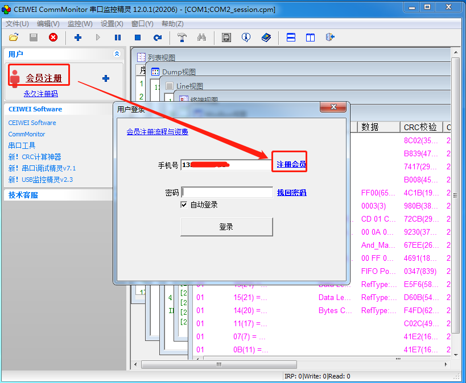Open the 帮助(Z) menu
This screenshot has height=383, width=466.
coord(172,24)
